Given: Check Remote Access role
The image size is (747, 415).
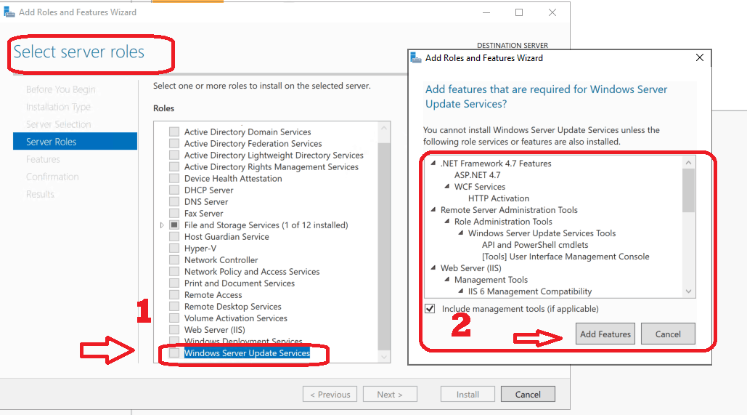Looking at the screenshot, I should click(174, 295).
